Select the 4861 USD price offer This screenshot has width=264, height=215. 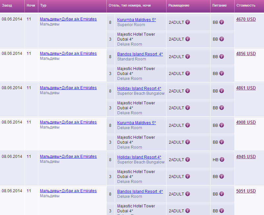pos(246,88)
